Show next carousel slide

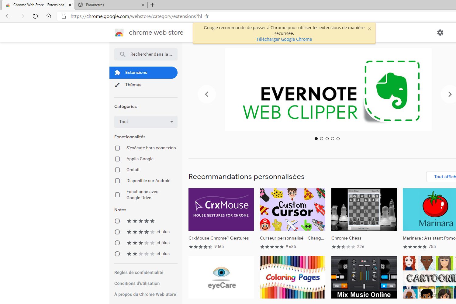(450, 94)
